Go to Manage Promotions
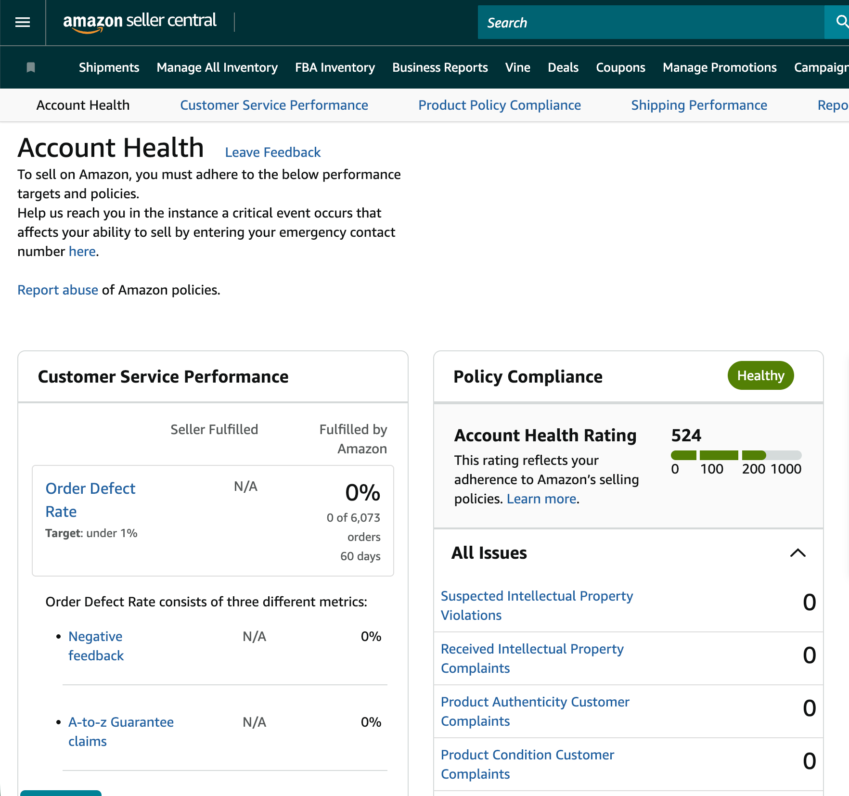The image size is (849, 796). point(720,67)
